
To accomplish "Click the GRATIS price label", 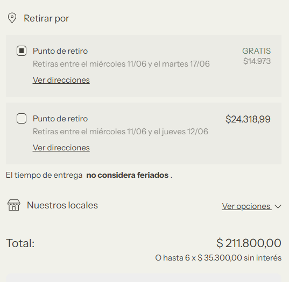I will 256,51.
